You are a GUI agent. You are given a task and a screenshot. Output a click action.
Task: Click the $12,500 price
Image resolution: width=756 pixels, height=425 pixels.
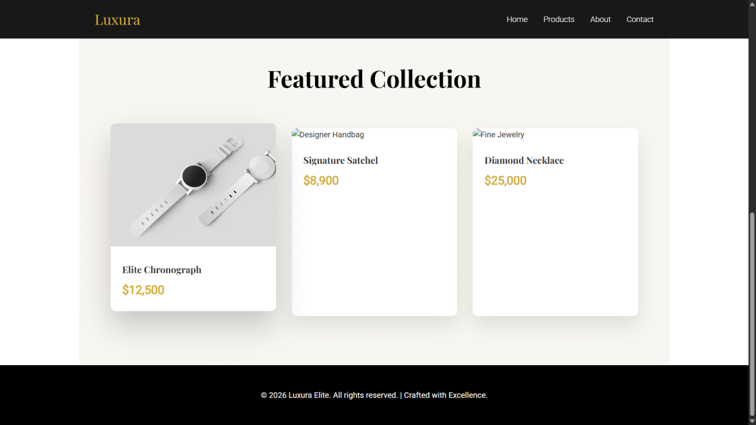coord(143,290)
